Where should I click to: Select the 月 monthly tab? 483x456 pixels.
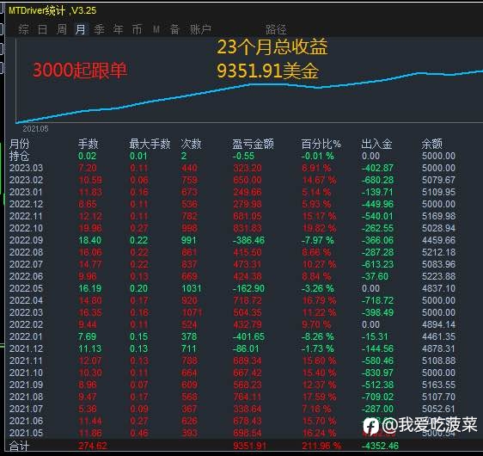[x=81, y=29]
